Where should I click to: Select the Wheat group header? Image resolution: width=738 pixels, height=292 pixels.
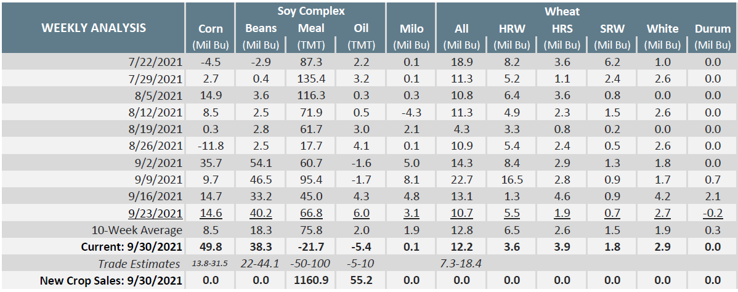pyautogui.click(x=562, y=11)
